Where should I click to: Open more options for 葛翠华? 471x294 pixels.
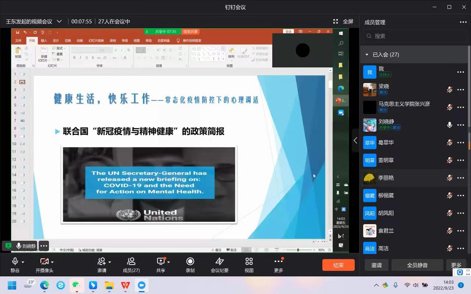point(461,143)
